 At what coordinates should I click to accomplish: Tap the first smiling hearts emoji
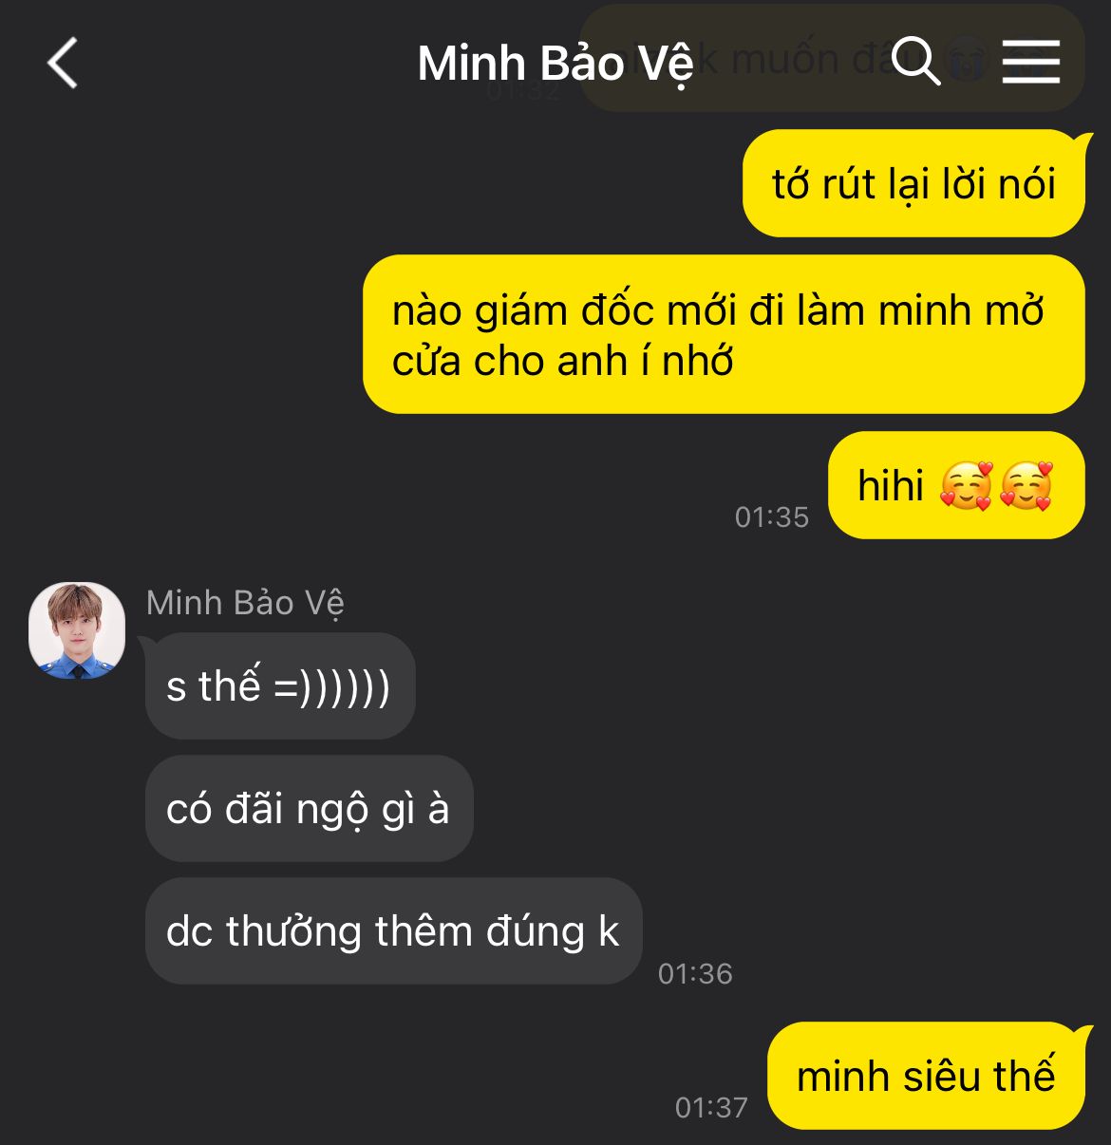pyautogui.click(x=966, y=486)
